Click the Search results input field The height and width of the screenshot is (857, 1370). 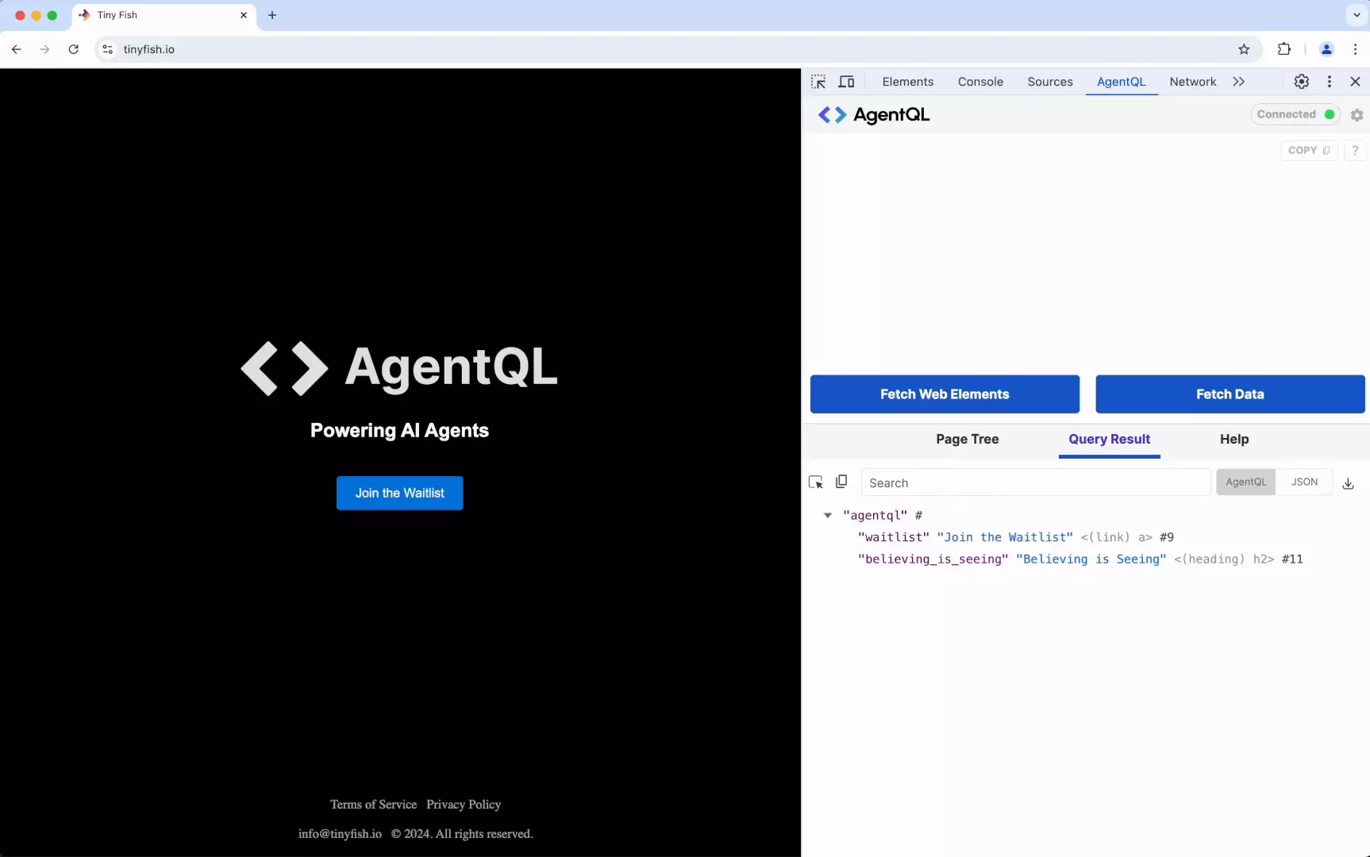tap(1037, 482)
